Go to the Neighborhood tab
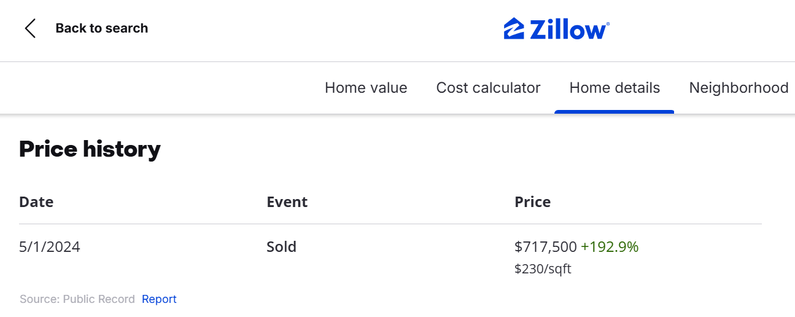Viewport: 795px width, 317px height. (x=739, y=88)
